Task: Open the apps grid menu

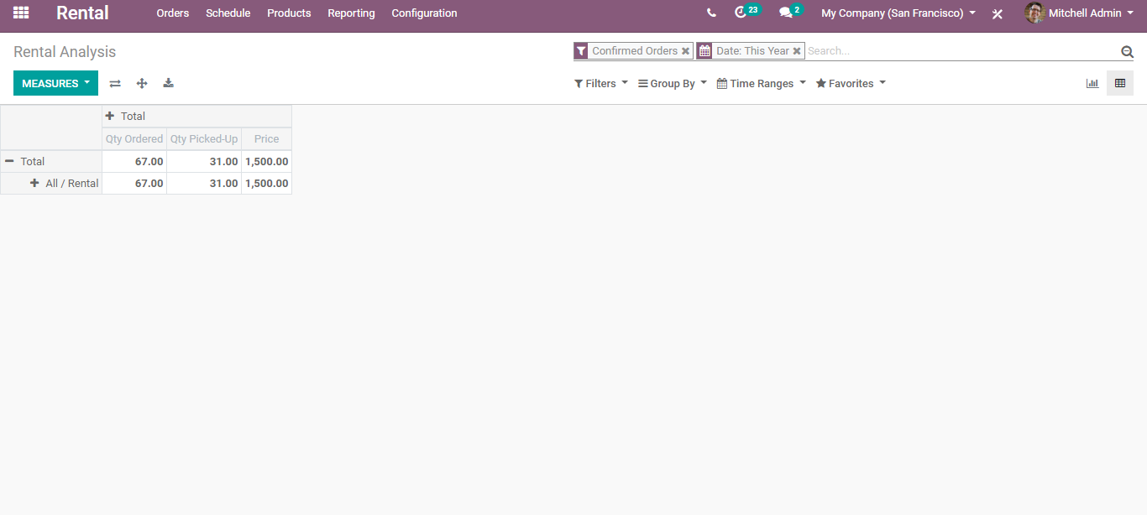Action: point(21,13)
